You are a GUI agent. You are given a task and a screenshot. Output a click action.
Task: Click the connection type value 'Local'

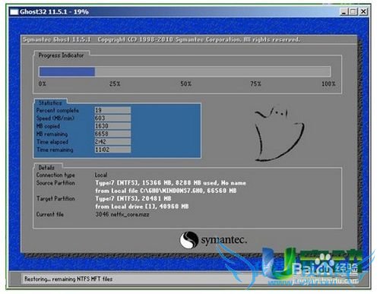[x=101, y=175]
